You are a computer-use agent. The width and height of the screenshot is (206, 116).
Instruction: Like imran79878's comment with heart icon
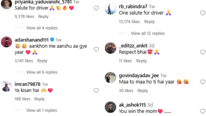[x=96, y=90]
